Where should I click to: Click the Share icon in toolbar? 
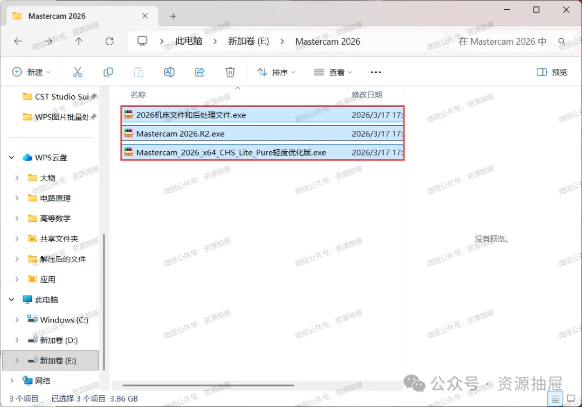point(200,72)
